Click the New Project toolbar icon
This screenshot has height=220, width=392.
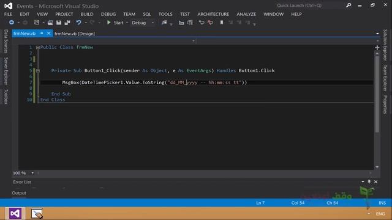point(37,23)
